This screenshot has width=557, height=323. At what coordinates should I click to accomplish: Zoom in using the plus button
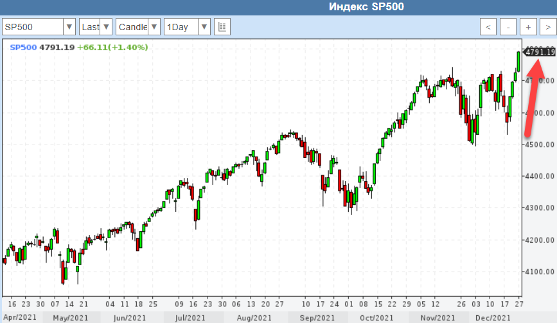[x=528, y=27]
